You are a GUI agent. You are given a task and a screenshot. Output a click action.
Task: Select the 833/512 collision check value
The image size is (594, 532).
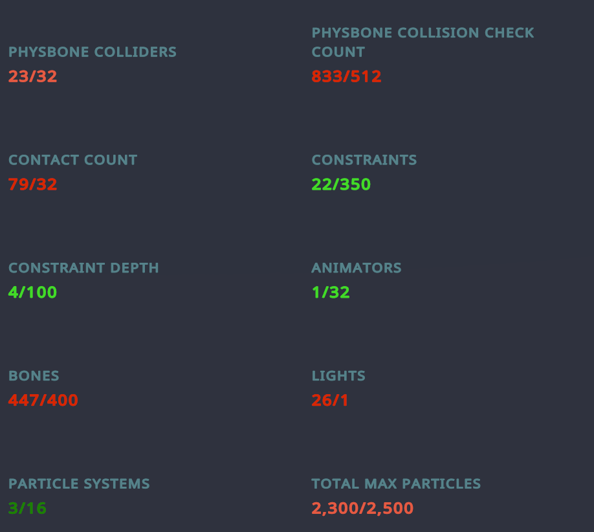[x=346, y=77]
